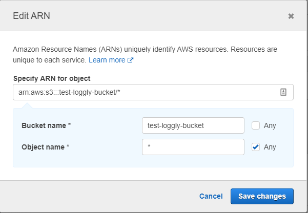Screen dimensions: 308x213
Task: Focus the Specify ARN for object field
Action: (x=143, y=92)
